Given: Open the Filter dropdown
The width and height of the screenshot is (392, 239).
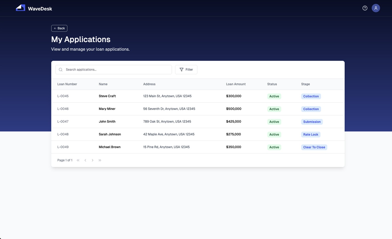Looking at the screenshot, I should coord(186,70).
